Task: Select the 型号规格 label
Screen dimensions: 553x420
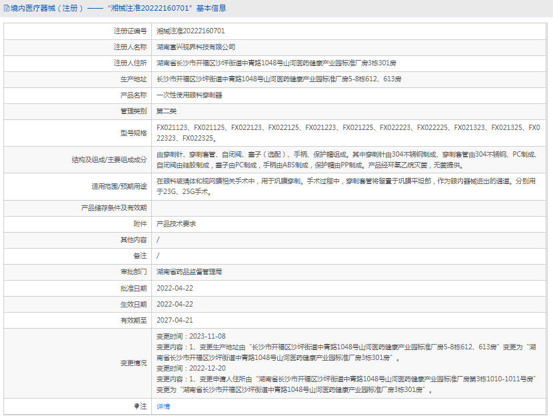Action: tap(134, 133)
